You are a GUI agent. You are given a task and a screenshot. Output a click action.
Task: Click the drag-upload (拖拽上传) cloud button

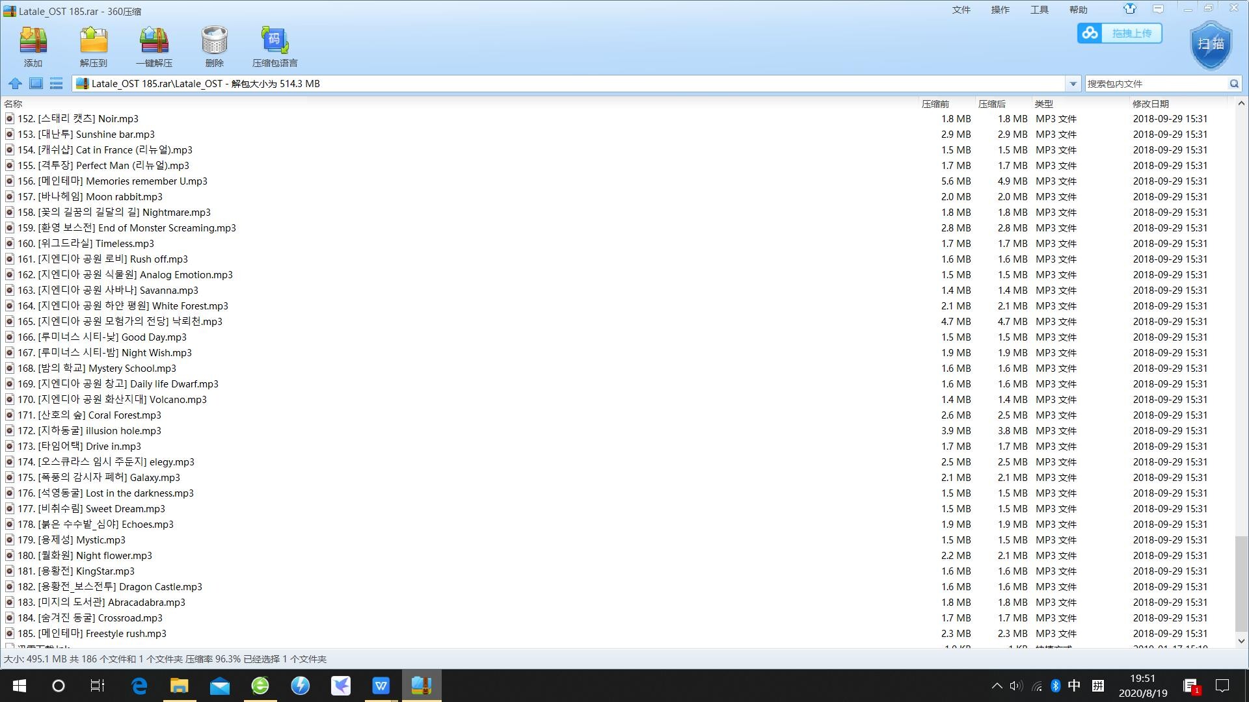coord(1120,33)
